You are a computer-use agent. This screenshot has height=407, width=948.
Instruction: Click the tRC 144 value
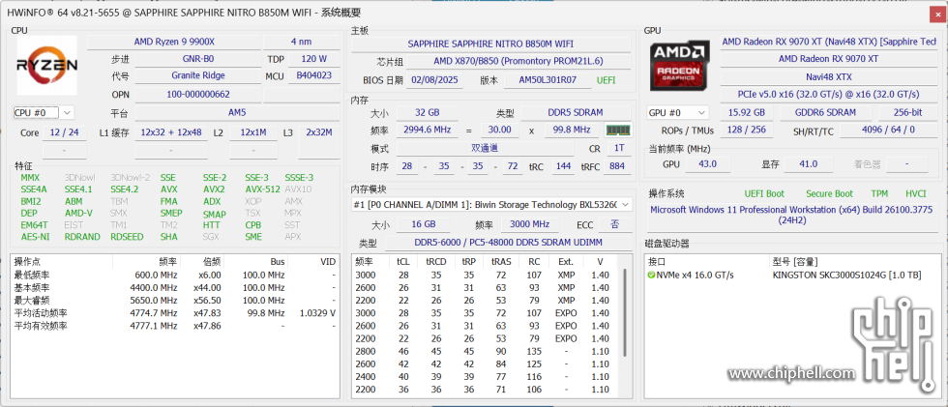563,166
